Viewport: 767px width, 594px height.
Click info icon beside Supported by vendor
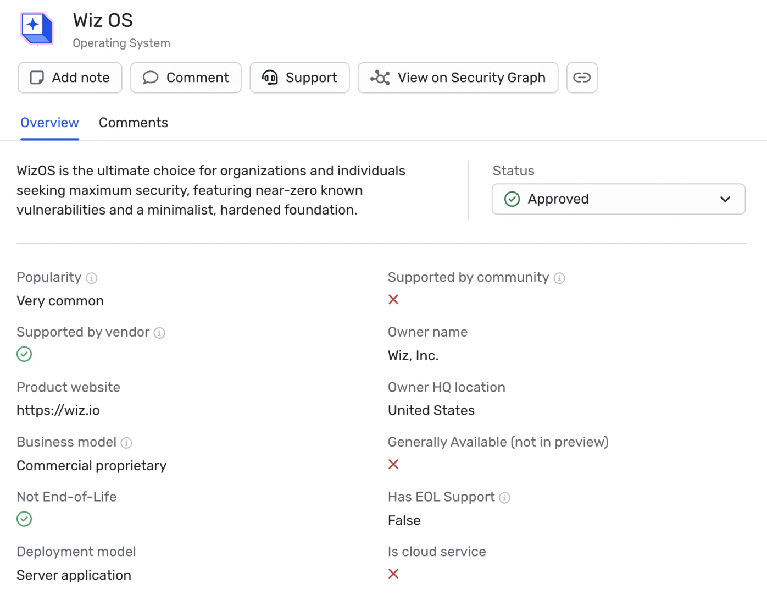tap(159, 333)
